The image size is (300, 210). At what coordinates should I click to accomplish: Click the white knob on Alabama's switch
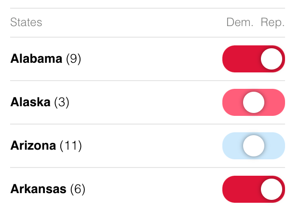pyautogui.click(x=271, y=59)
